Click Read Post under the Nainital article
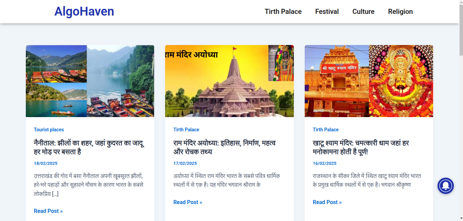This screenshot has width=463, height=221. pos(48,211)
